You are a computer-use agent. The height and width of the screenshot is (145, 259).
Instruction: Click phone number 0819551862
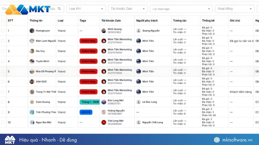click(x=115, y=32)
